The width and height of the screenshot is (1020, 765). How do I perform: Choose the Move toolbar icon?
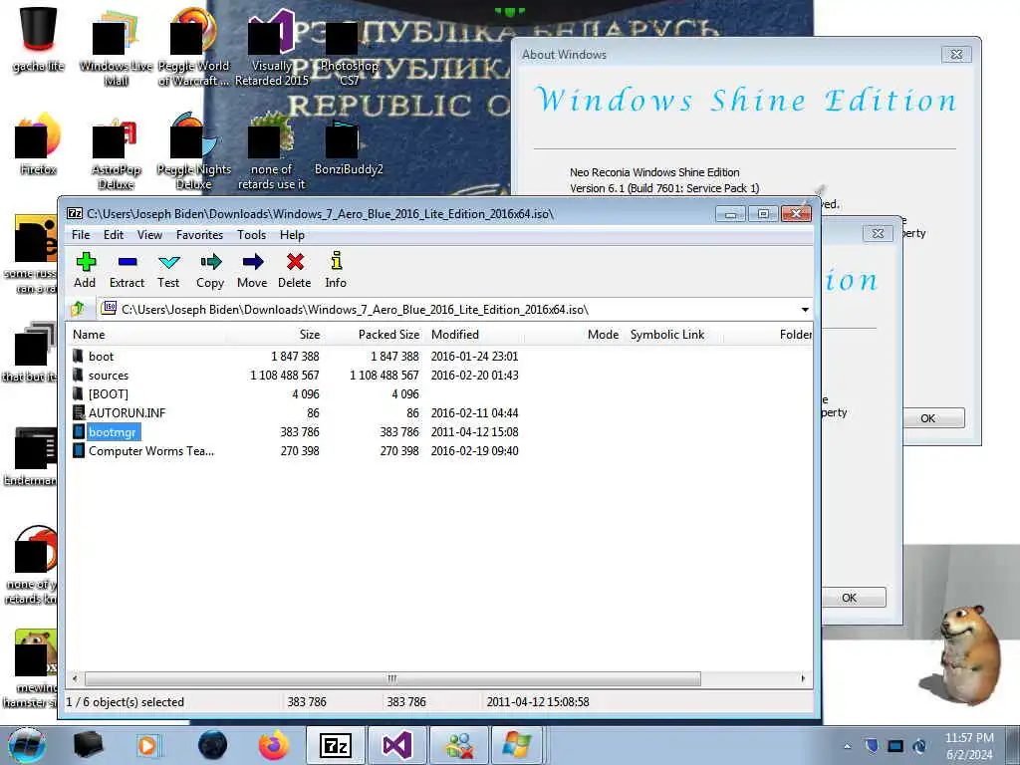(252, 269)
